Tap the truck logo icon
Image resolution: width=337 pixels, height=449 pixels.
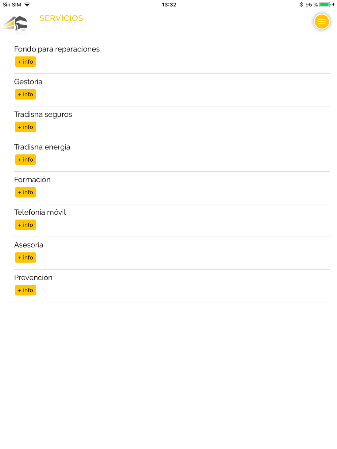coord(15,24)
